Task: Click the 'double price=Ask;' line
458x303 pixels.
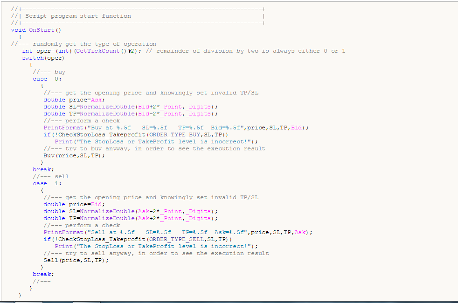Action: coord(74,100)
